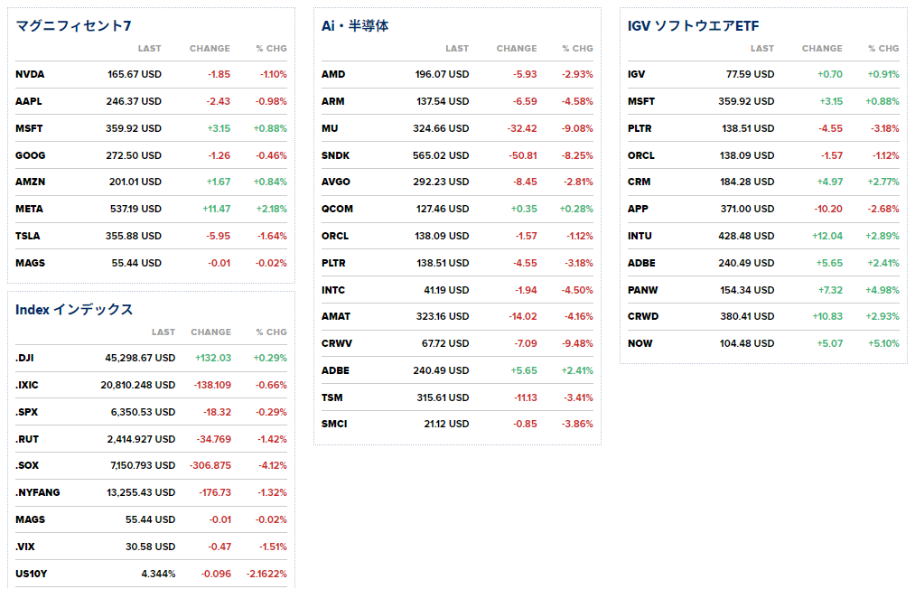Screen dimensions: 915x589
Task: Click PLTR ticker in IGV ソフトウエアETF list
Action: pos(640,128)
